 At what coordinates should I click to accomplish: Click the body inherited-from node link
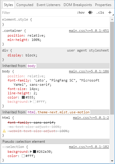point(31,66)
